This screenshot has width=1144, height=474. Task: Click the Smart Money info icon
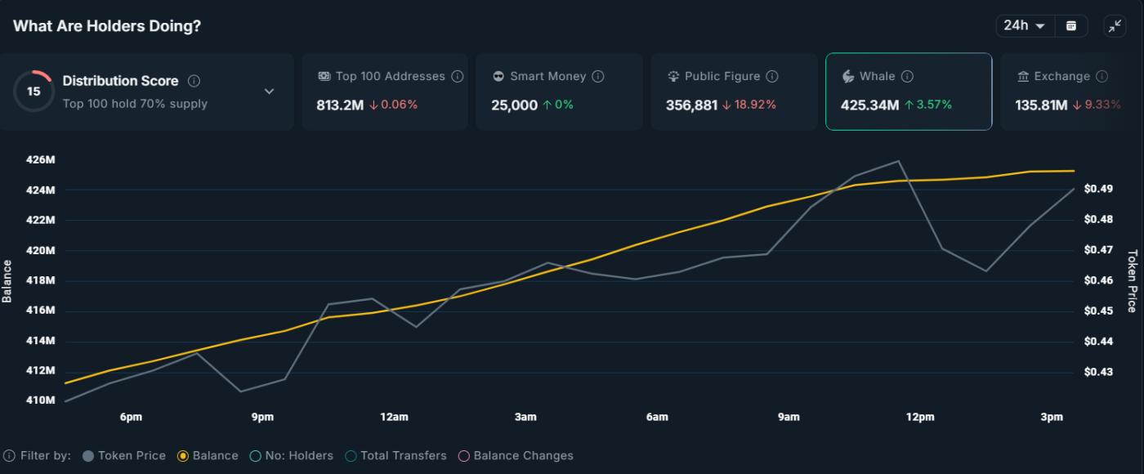click(598, 76)
